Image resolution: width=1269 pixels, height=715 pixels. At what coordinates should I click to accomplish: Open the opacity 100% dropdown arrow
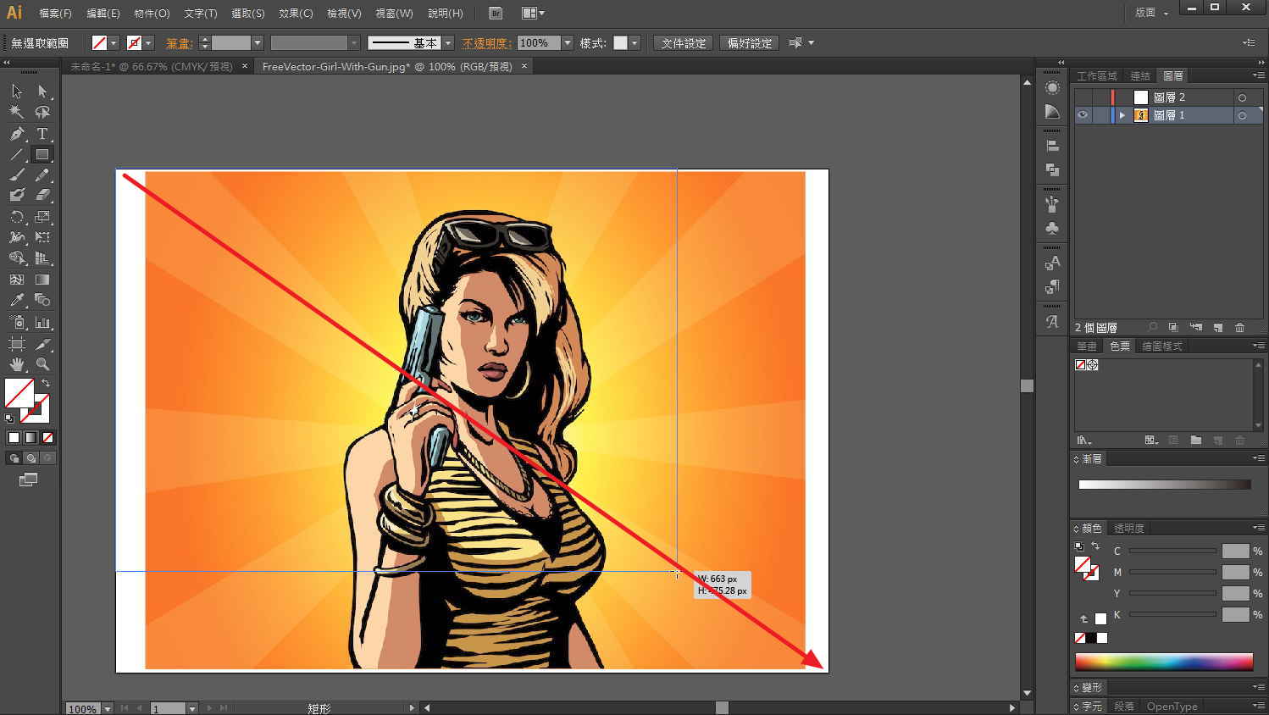pyautogui.click(x=567, y=43)
